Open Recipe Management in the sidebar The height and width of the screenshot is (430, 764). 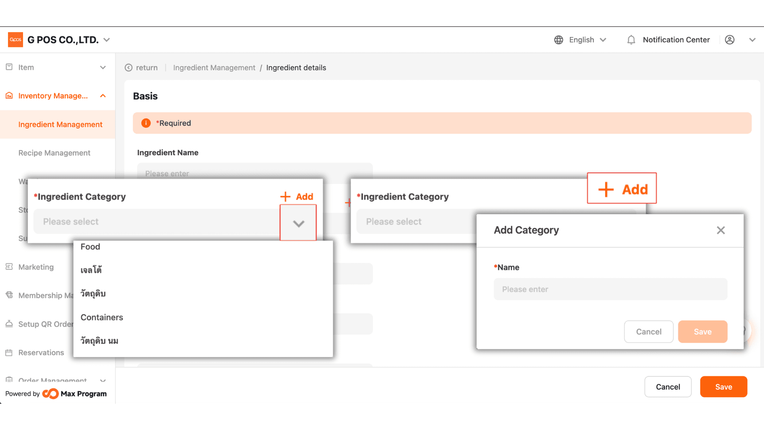tap(54, 153)
